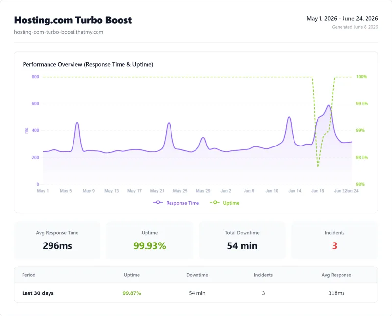Click the 600 label on ms axis
The image size is (392, 316).
(35, 103)
